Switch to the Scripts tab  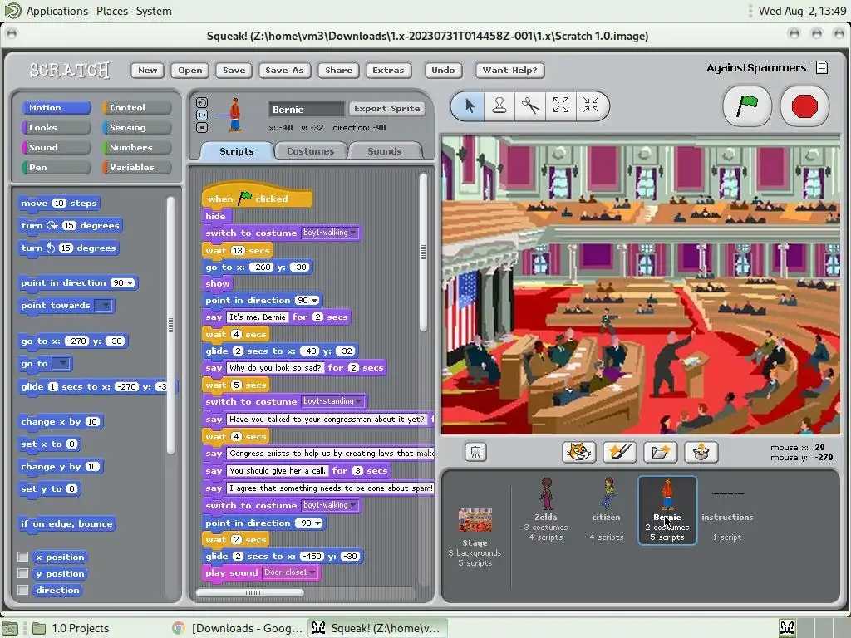237,151
